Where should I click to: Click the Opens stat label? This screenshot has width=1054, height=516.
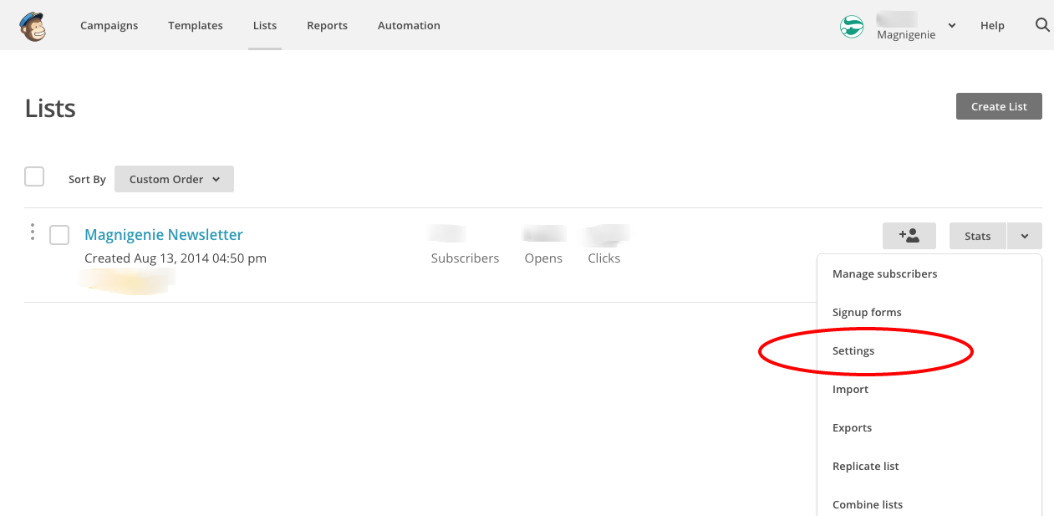pyautogui.click(x=543, y=258)
